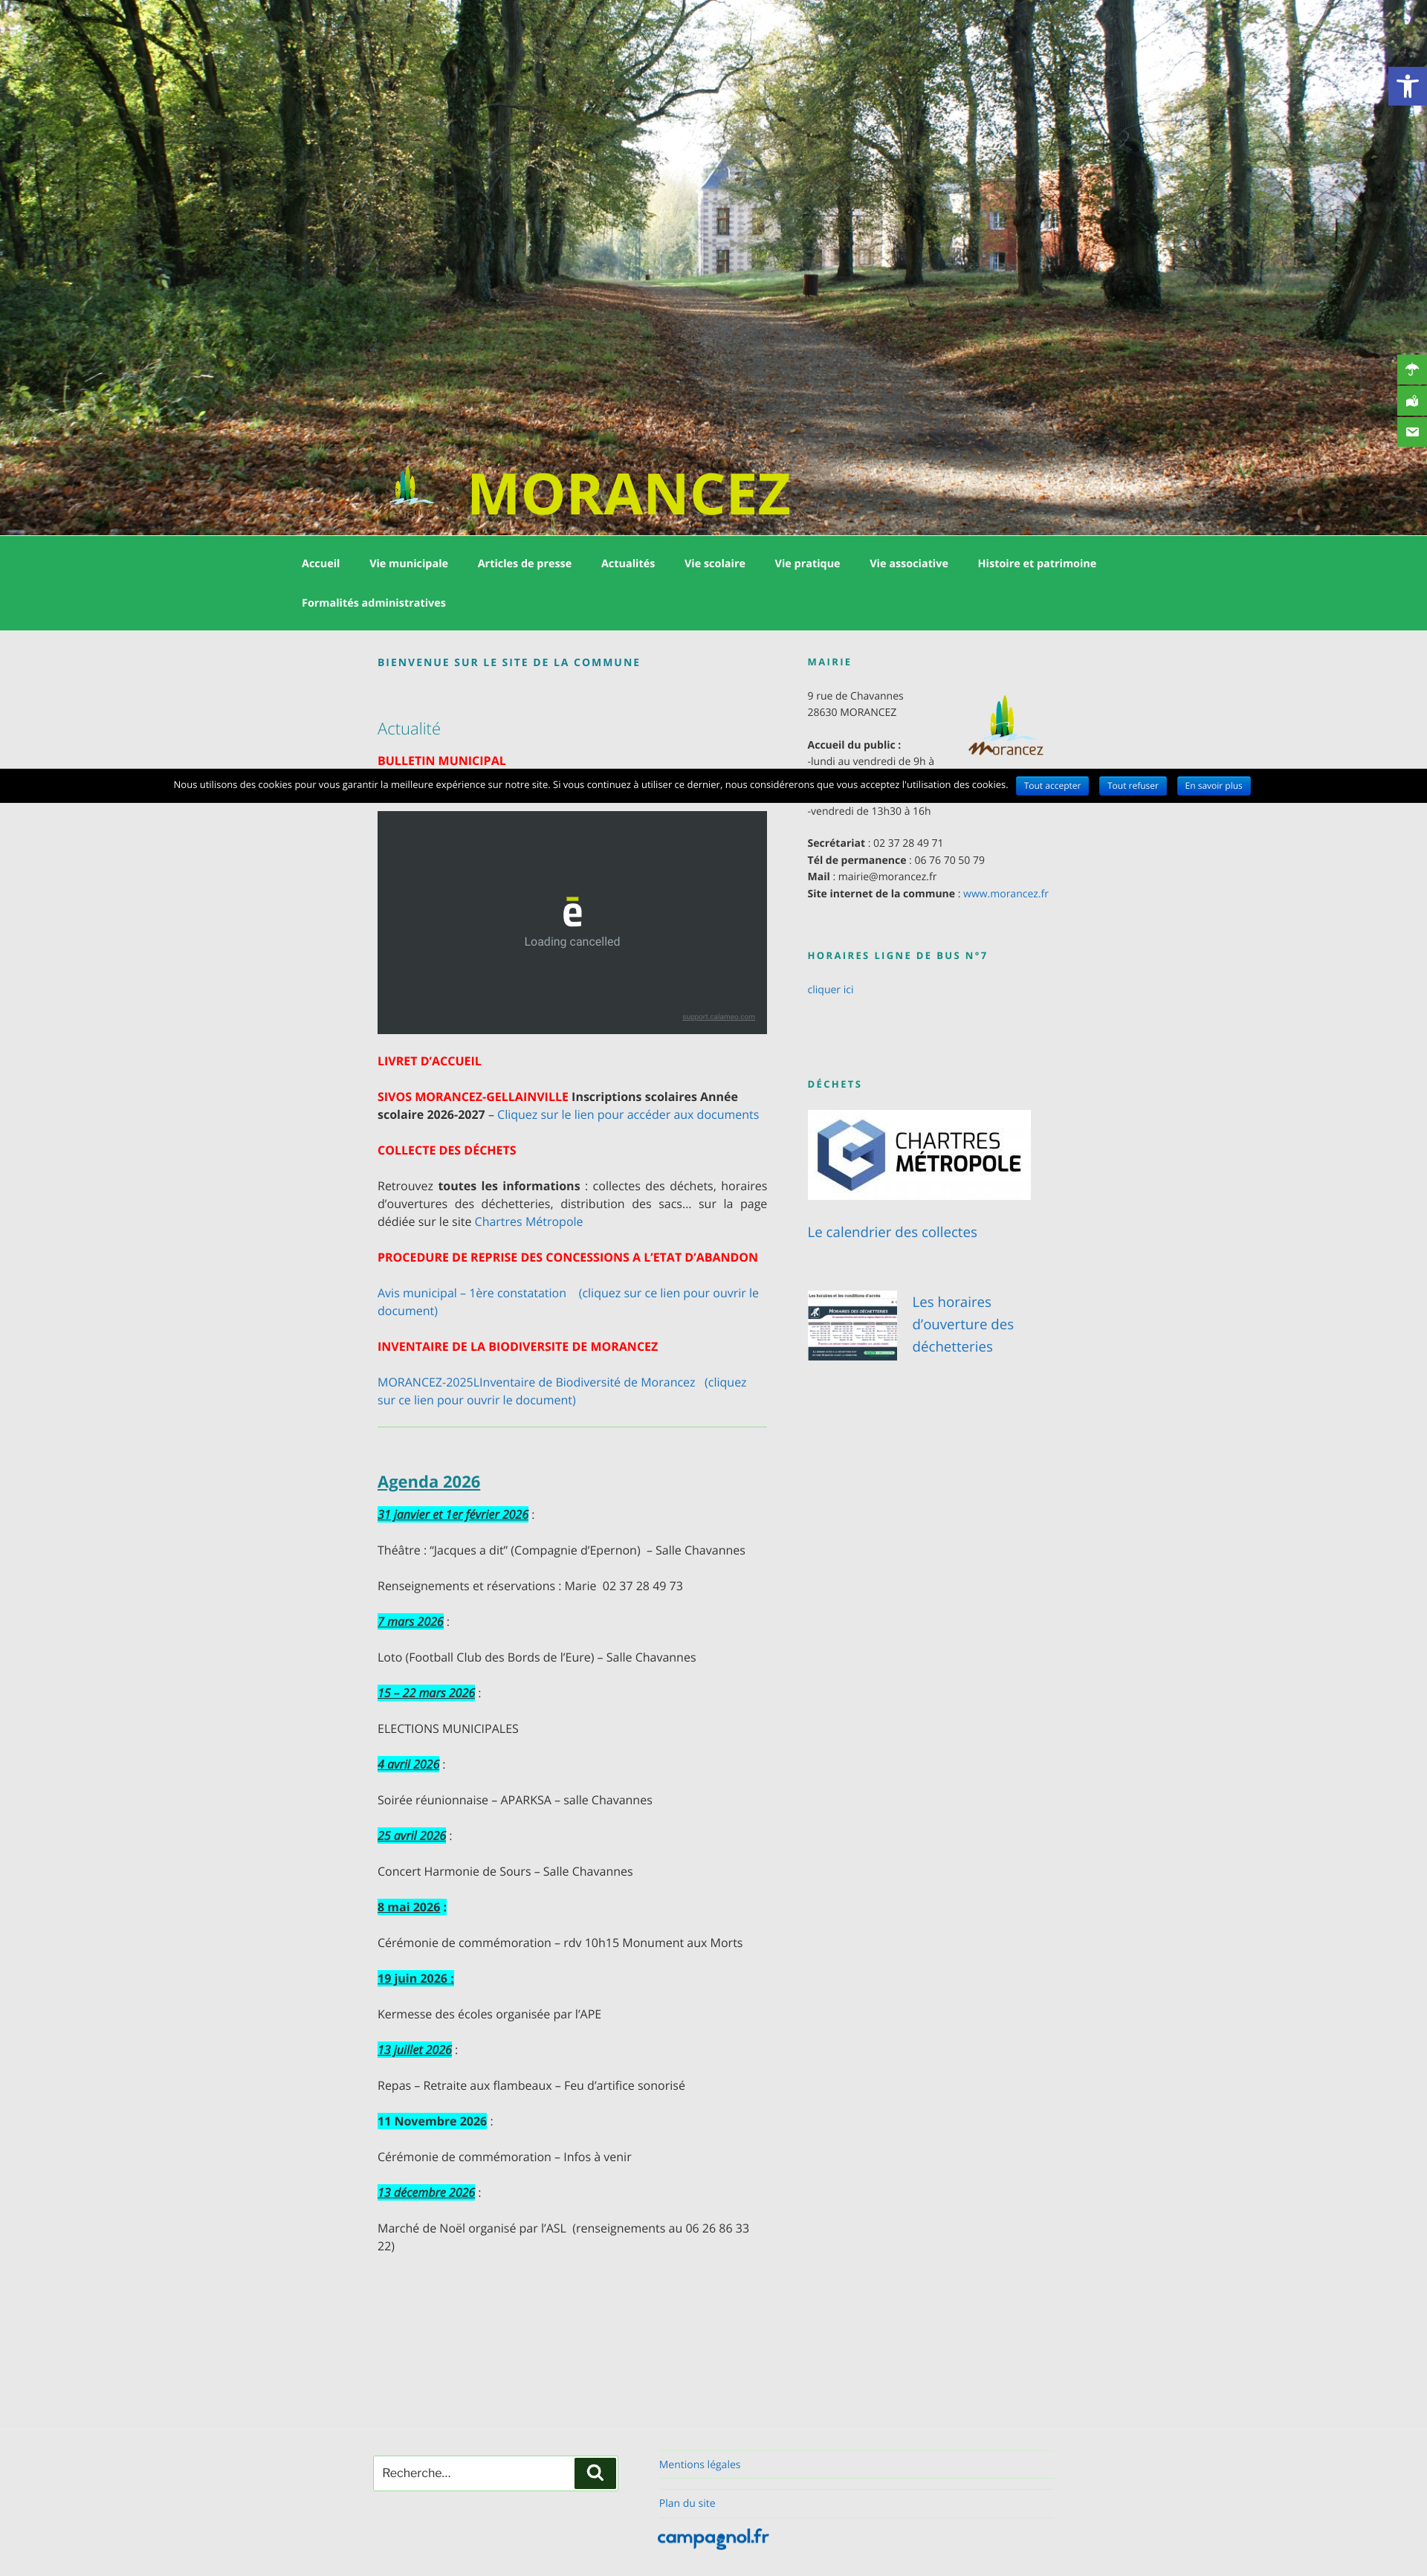
Task: Open the Chartres Métropole text link
Action: [529, 1221]
